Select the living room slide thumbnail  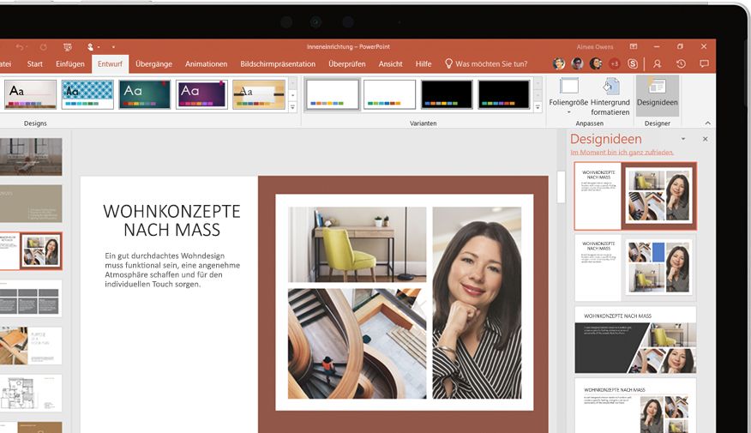(31, 157)
